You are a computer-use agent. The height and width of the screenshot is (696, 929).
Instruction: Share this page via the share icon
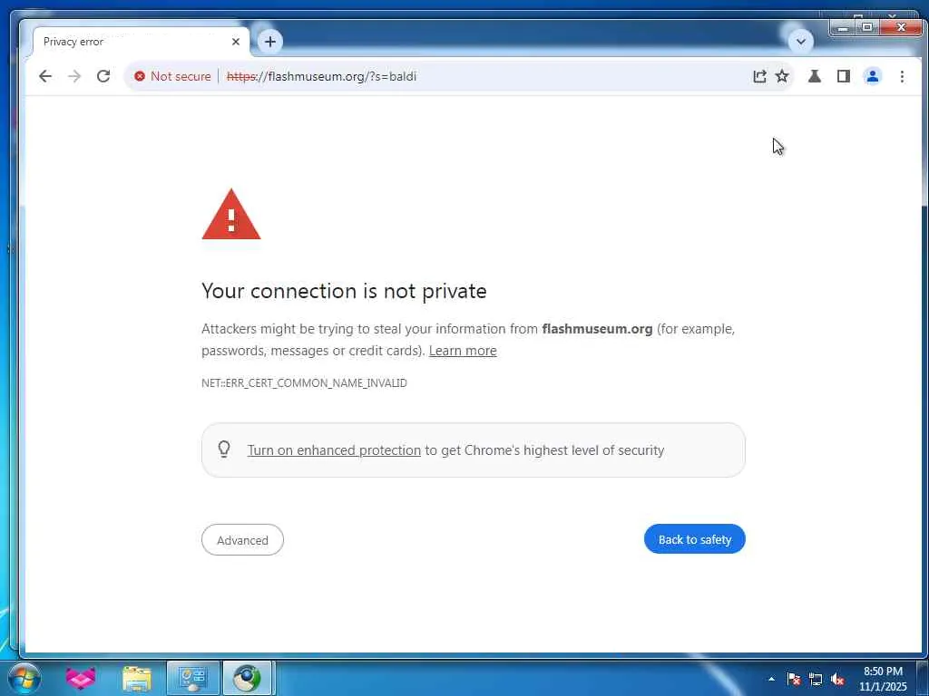[759, 76]
